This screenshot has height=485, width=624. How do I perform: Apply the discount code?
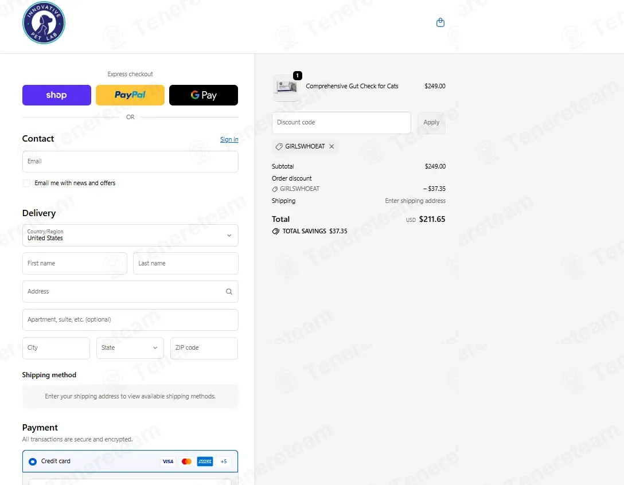tap(431, 123)
